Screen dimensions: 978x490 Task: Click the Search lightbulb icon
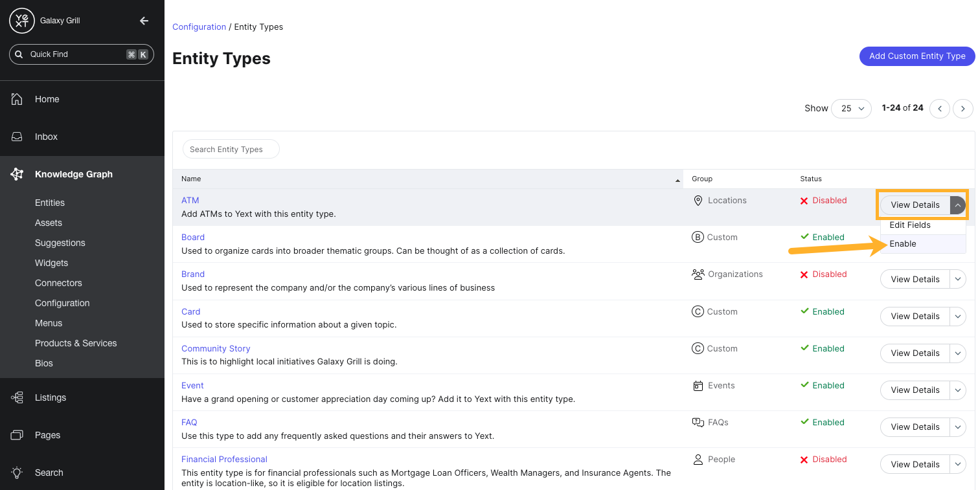[17, 473]
